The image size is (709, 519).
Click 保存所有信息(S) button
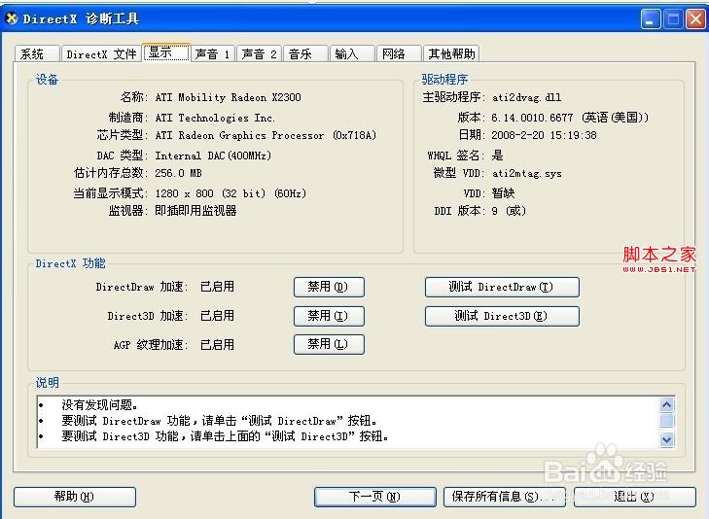coord(505,497)
